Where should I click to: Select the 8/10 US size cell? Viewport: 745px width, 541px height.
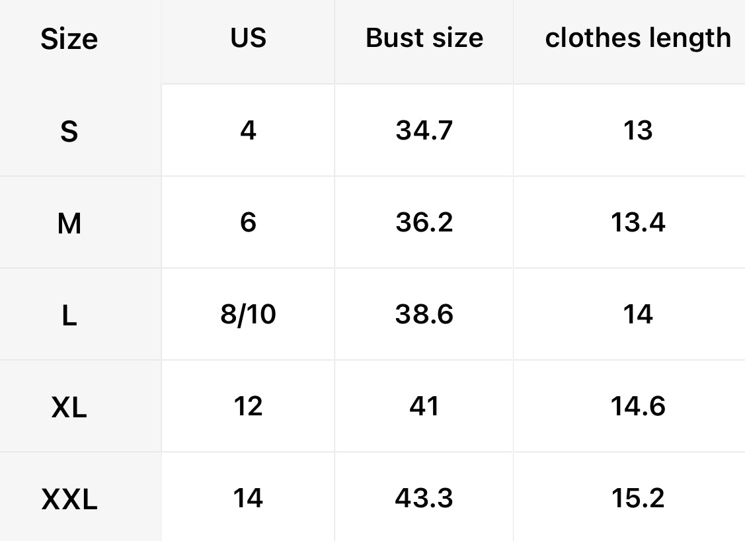tap(249, 315)
